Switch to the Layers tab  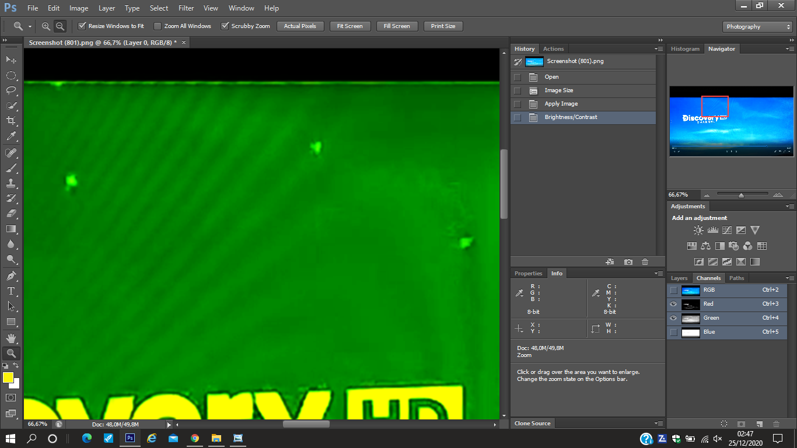click(x=679, y=278)
